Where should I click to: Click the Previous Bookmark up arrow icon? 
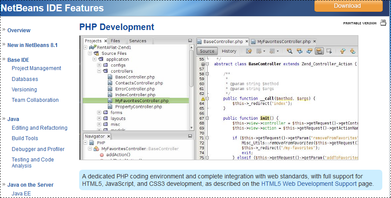click(x=342, y=51)
